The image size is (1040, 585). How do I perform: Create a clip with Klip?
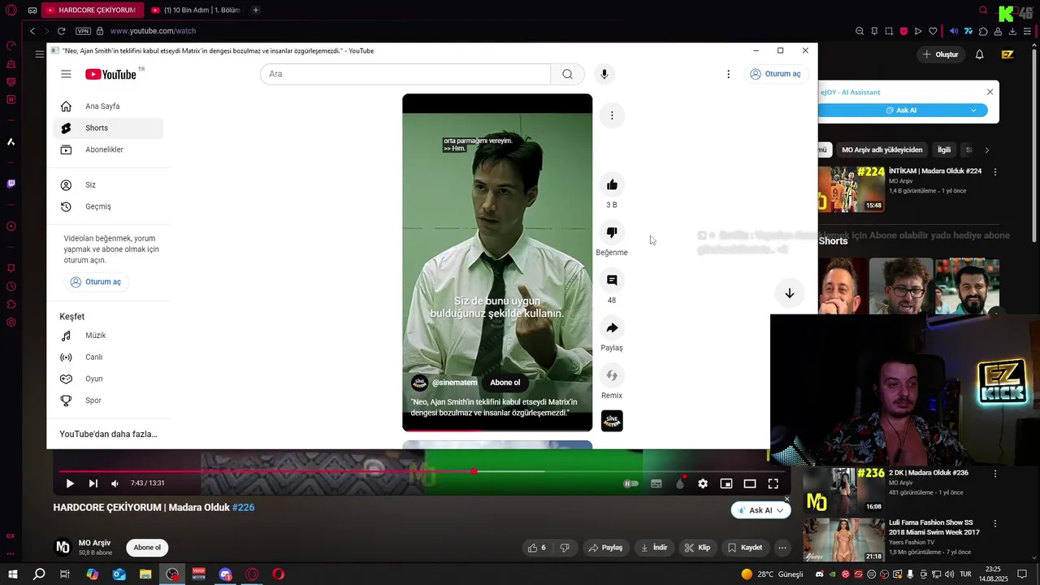(x=698, y=548)
